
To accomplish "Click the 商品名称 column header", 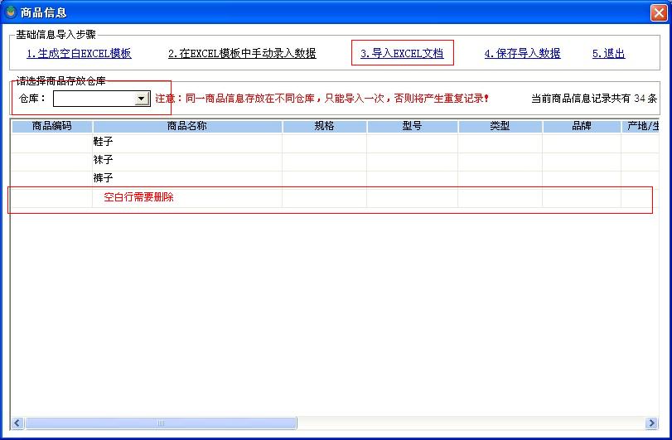I will [x=187, y=127].
